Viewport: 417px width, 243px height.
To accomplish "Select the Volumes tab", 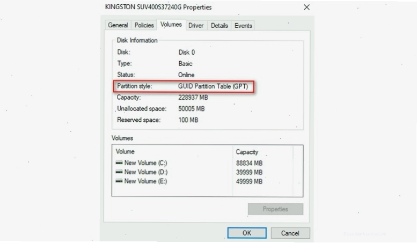I will [x=171, y=25].
